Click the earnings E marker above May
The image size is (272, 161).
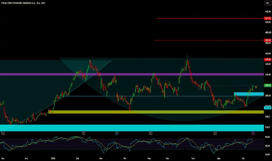point(150,133)
